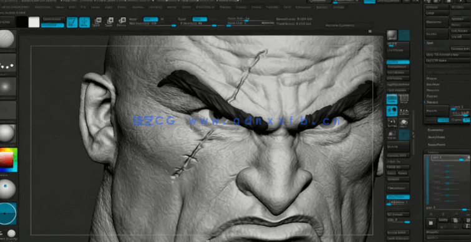The image size is (471, 242).
Task: Toggle the highlighted blue bar in right shelf
Action: [x=398, y=62]
